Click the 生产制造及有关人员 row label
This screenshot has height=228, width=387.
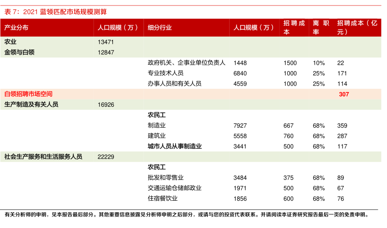[31, 105]
